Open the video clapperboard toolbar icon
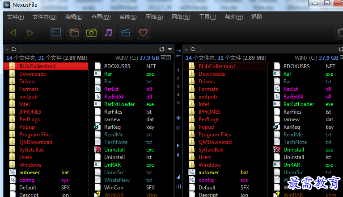 tap(126, 33)
